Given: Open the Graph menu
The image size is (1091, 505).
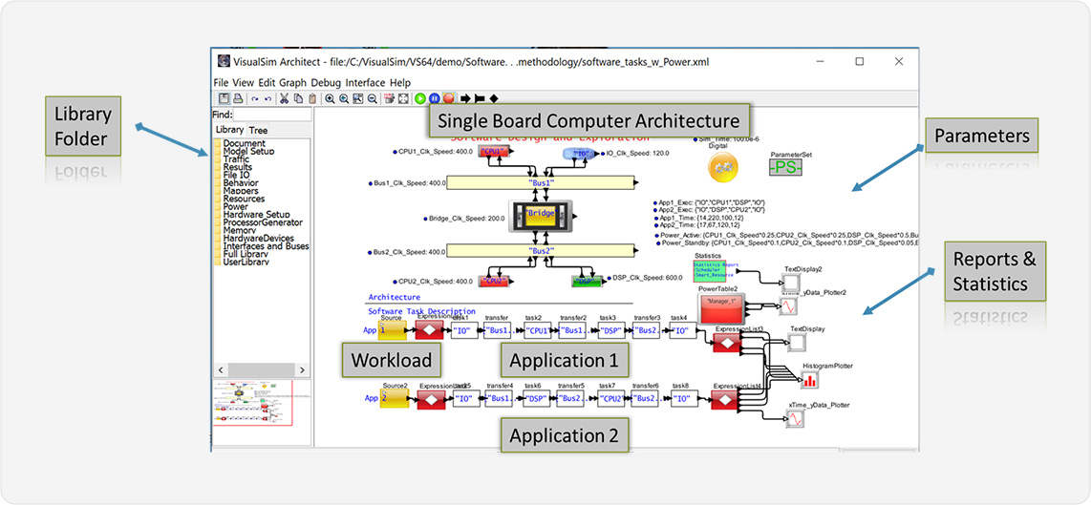Looking at the screenshot, I should tap(293, 82).
